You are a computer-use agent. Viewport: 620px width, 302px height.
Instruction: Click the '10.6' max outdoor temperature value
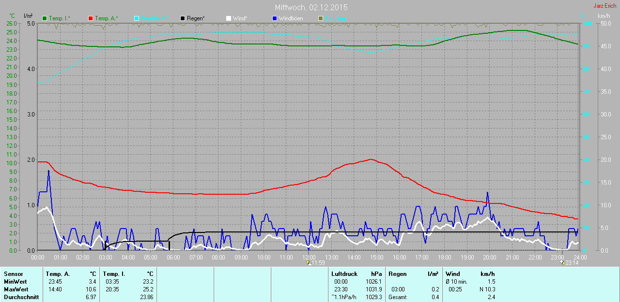(x=91, y=289)
